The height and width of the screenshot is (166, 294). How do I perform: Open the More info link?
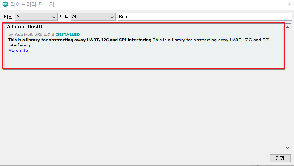pos(18,51)
